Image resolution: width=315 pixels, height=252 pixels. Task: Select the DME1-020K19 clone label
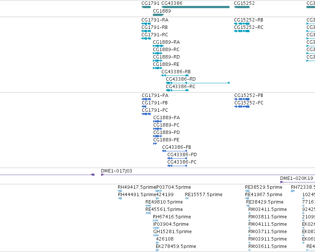(296, 178)
